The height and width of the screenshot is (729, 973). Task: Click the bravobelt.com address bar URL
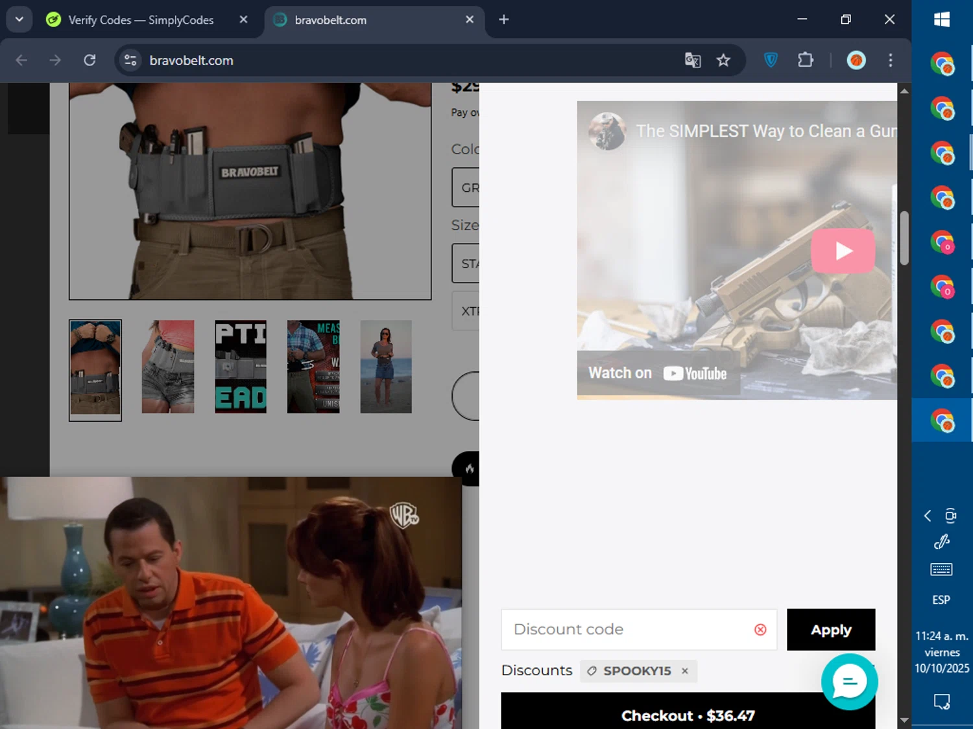click(x=191, y=60)
